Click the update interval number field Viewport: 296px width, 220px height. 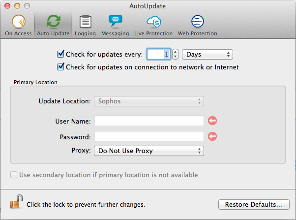tap(159, 55)
